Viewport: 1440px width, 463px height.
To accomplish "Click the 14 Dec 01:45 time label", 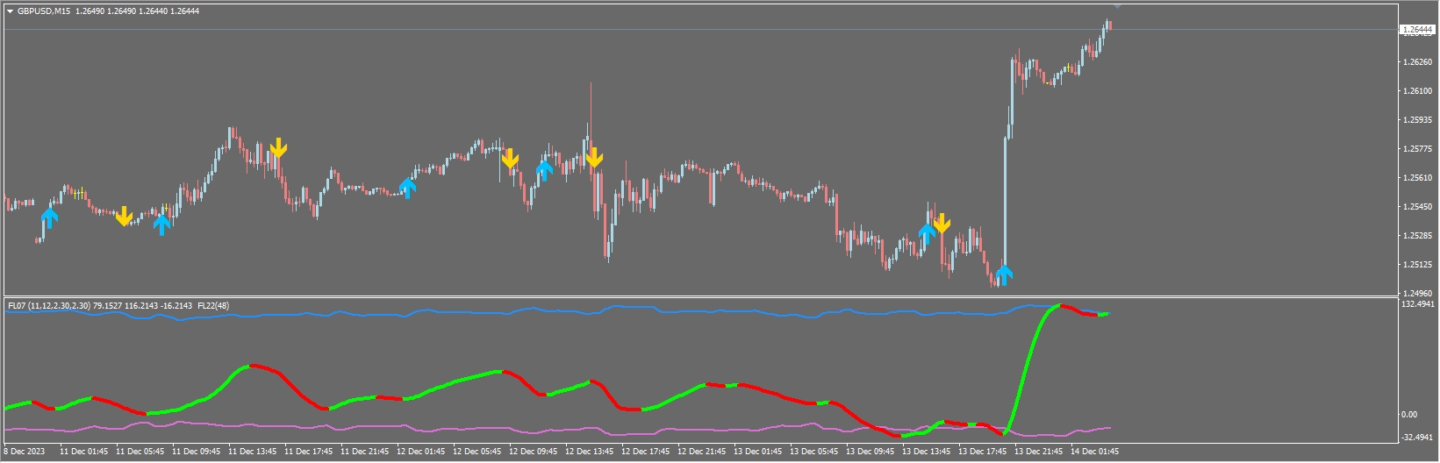I will point(1095,452).
